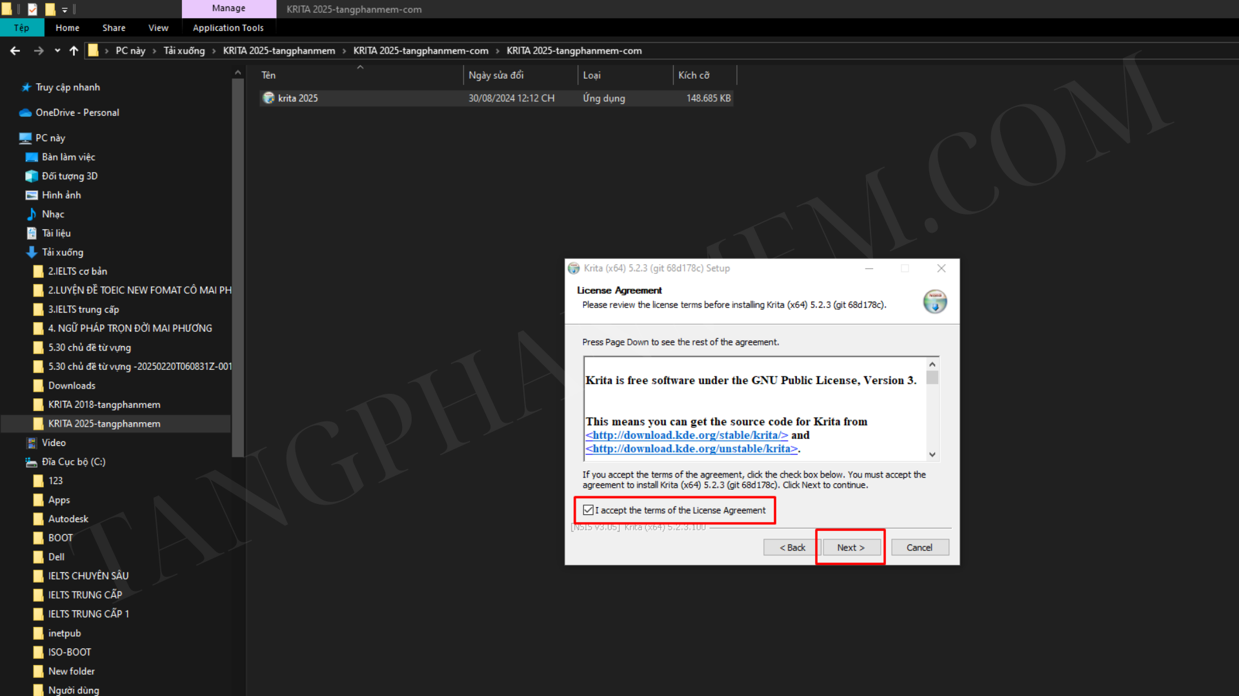1239x696 pixels.
Task: Open the Application Tools tab
Action: click(228, 28)
